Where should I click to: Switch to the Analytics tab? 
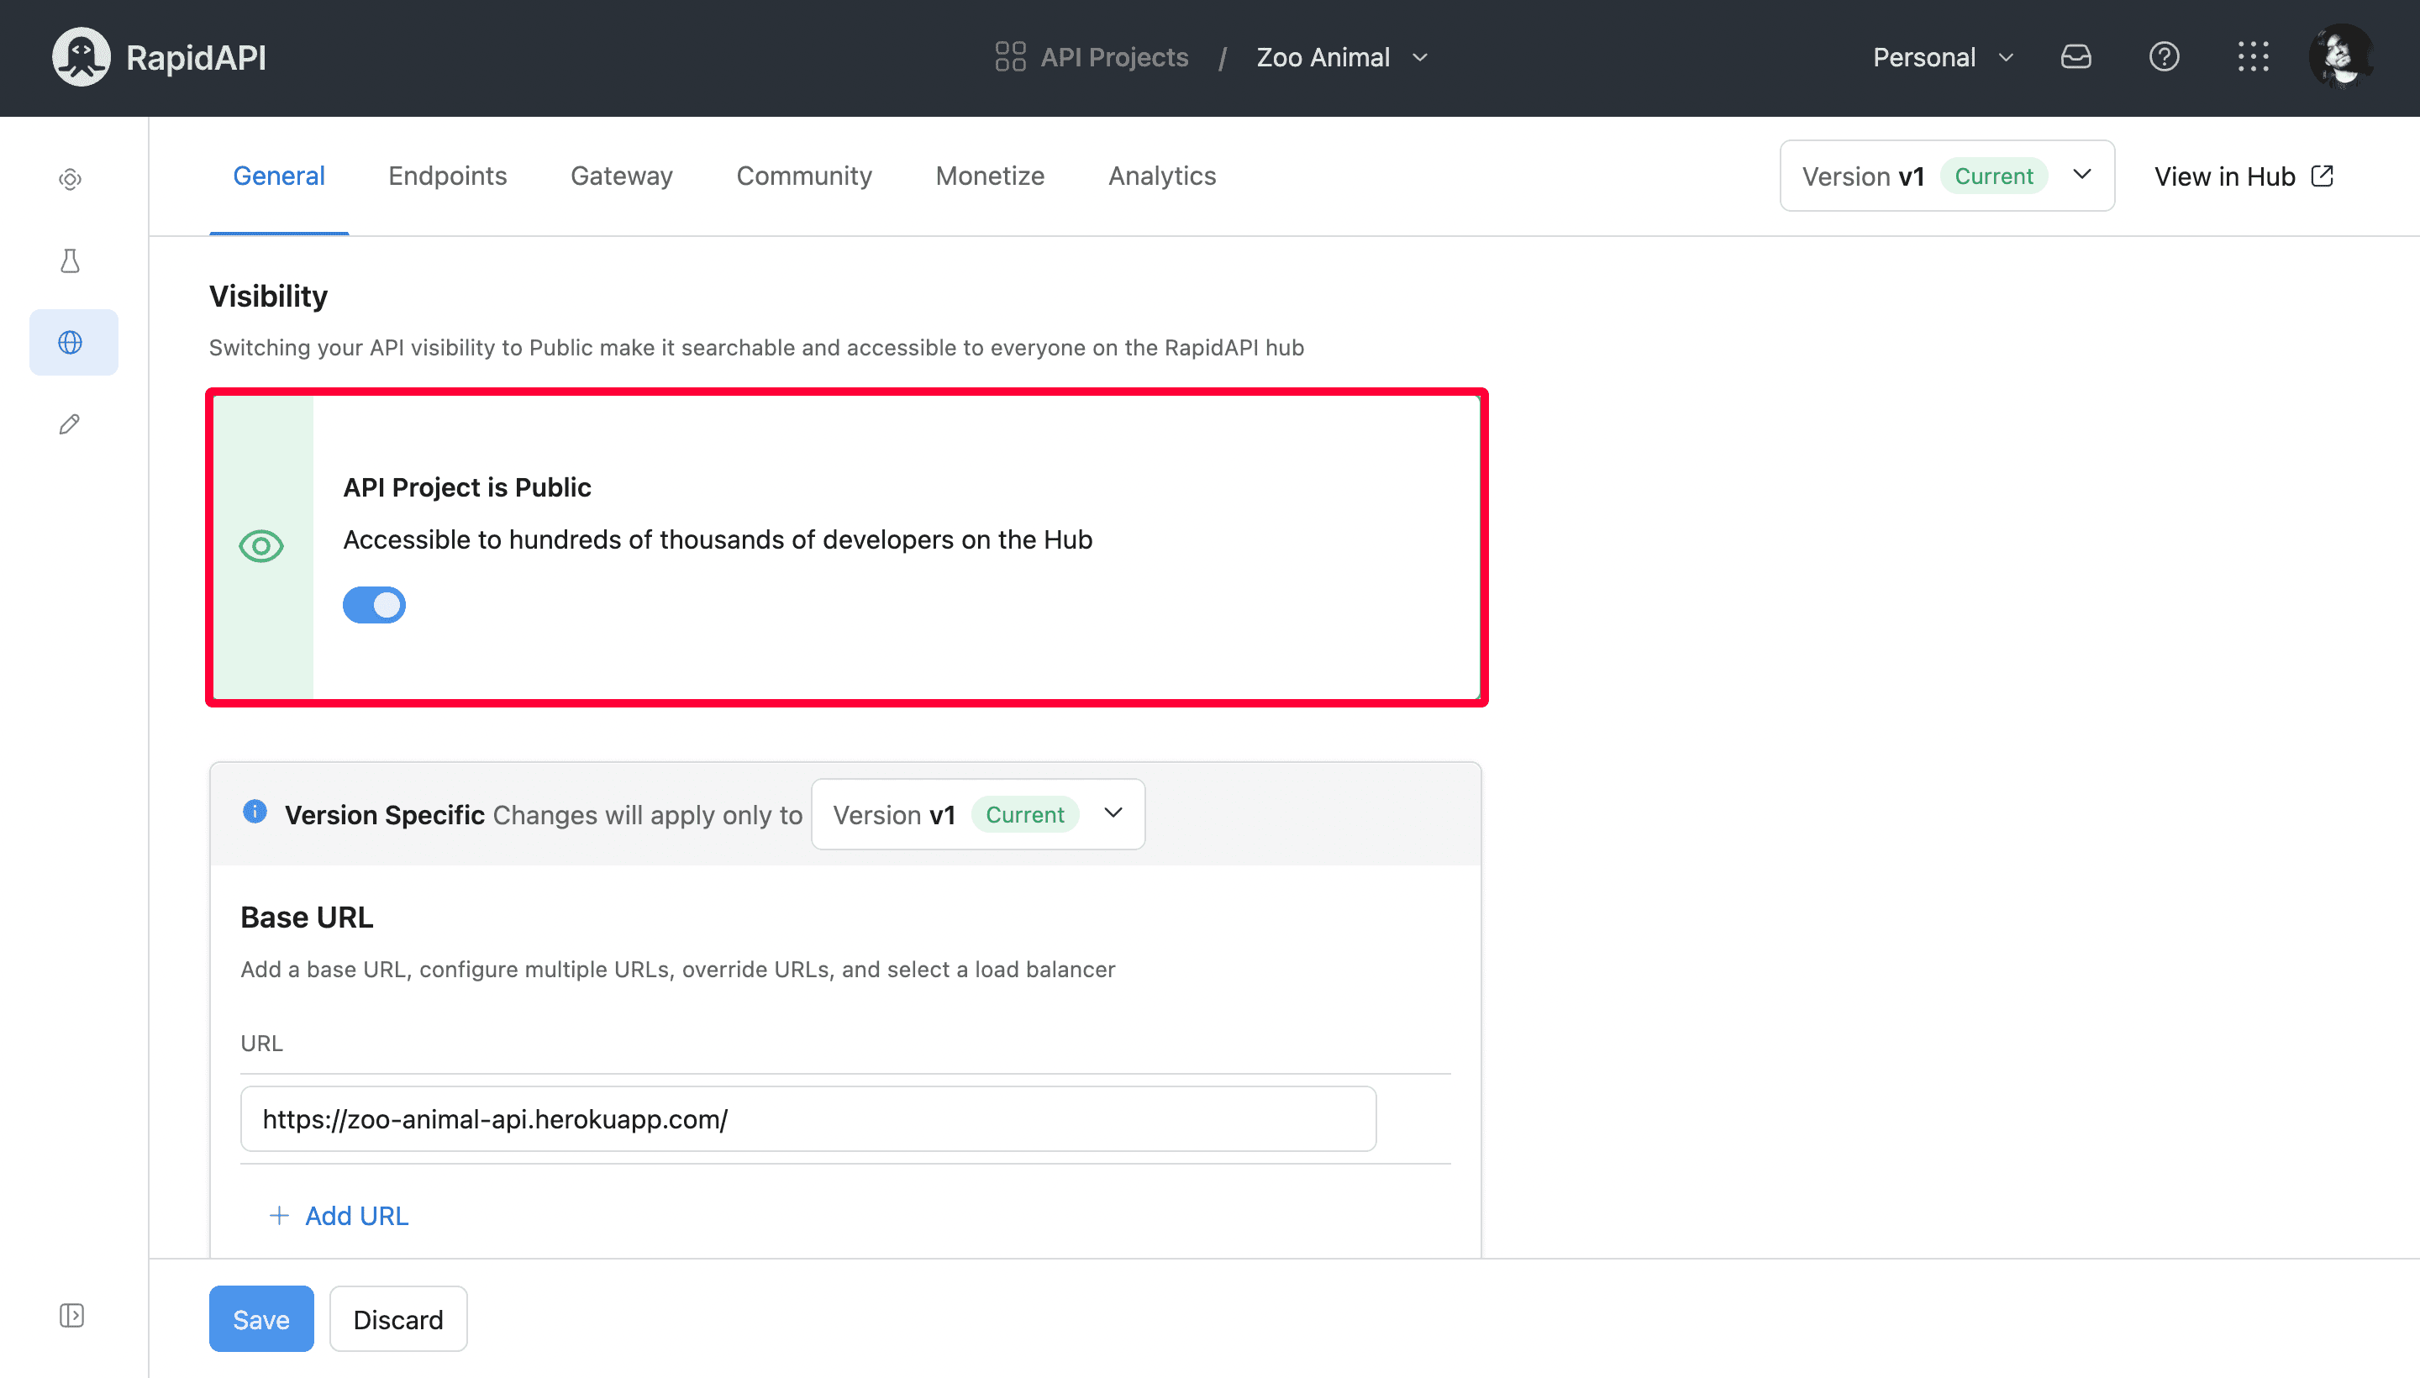[1161, 176]
